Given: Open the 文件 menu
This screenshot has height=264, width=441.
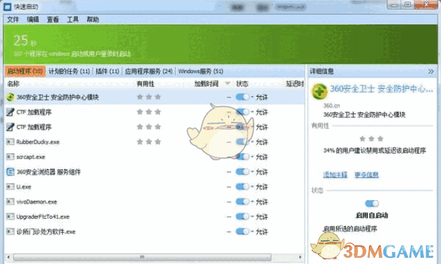Looking at the screenshot, I should 13,20.
